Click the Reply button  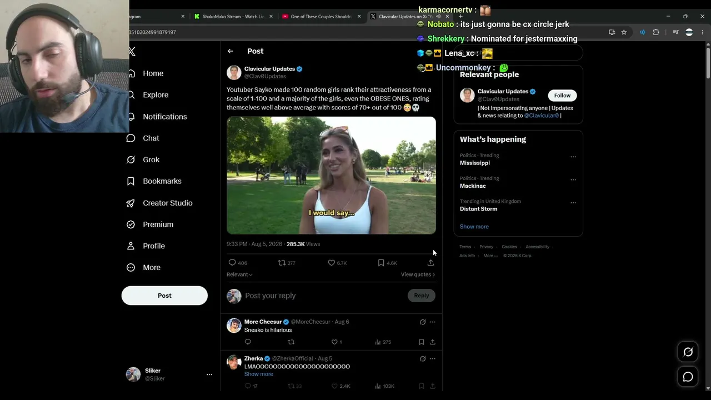click(422, 296)
